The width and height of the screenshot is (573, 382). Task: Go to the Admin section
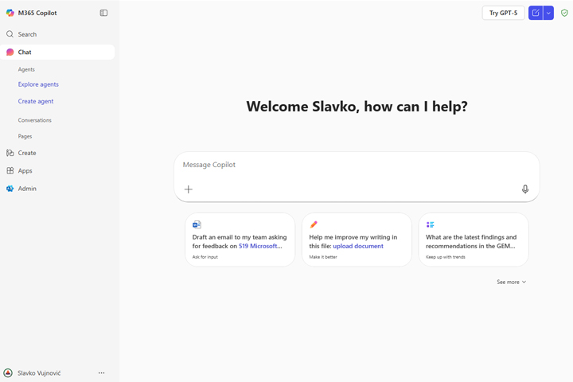coord(27,189)
